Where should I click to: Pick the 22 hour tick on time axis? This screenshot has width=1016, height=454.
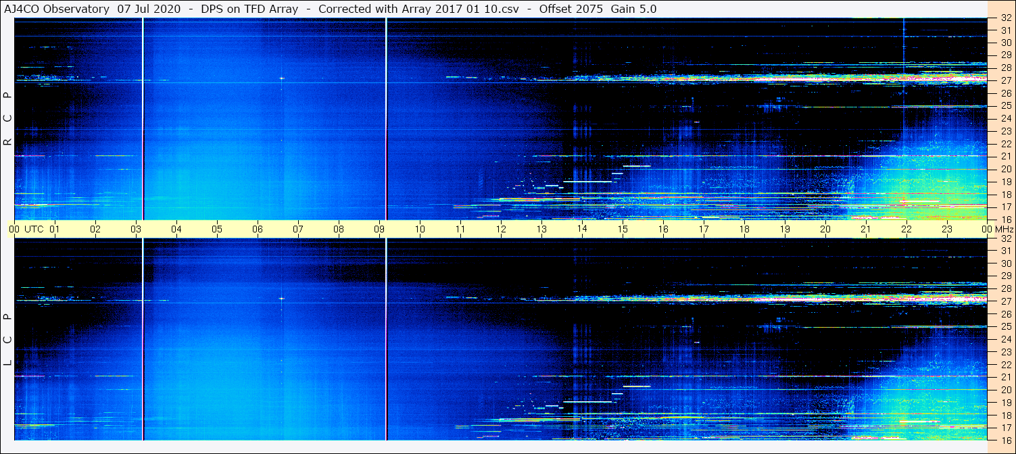pyautogui.click(x=906, y=229)
